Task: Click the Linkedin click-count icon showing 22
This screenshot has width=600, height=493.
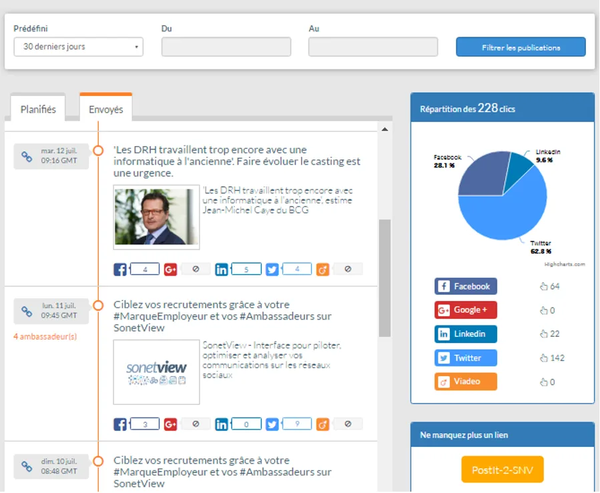Action: point(544,334)
